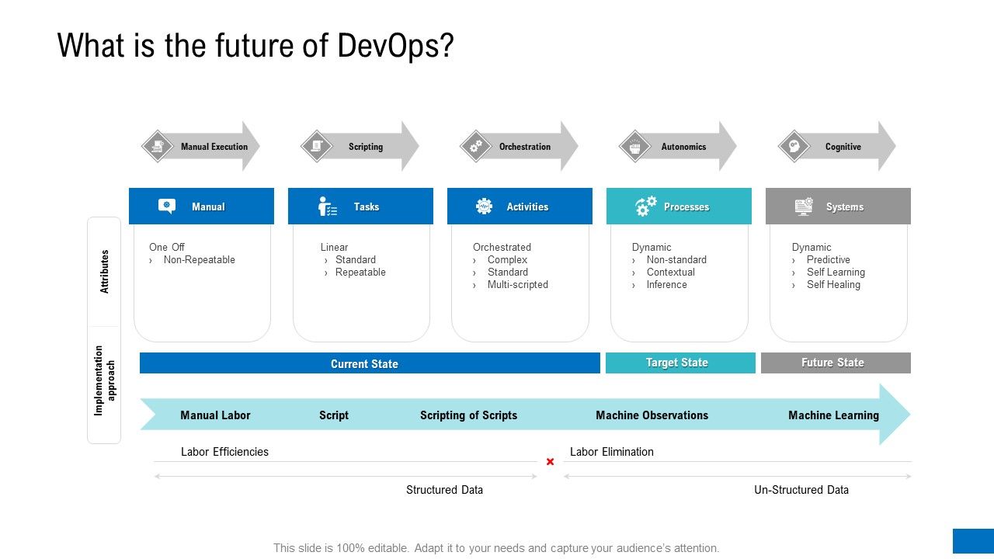Viewport: 994px width, 559px height.
Task: Select the Multi-scripted bullet
Action: click(518, 285)
